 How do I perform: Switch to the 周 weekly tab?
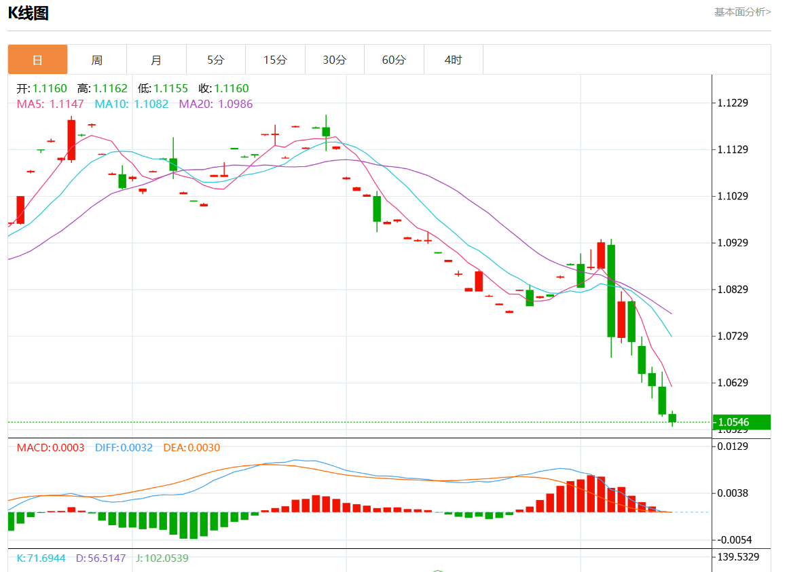[97, 60]
